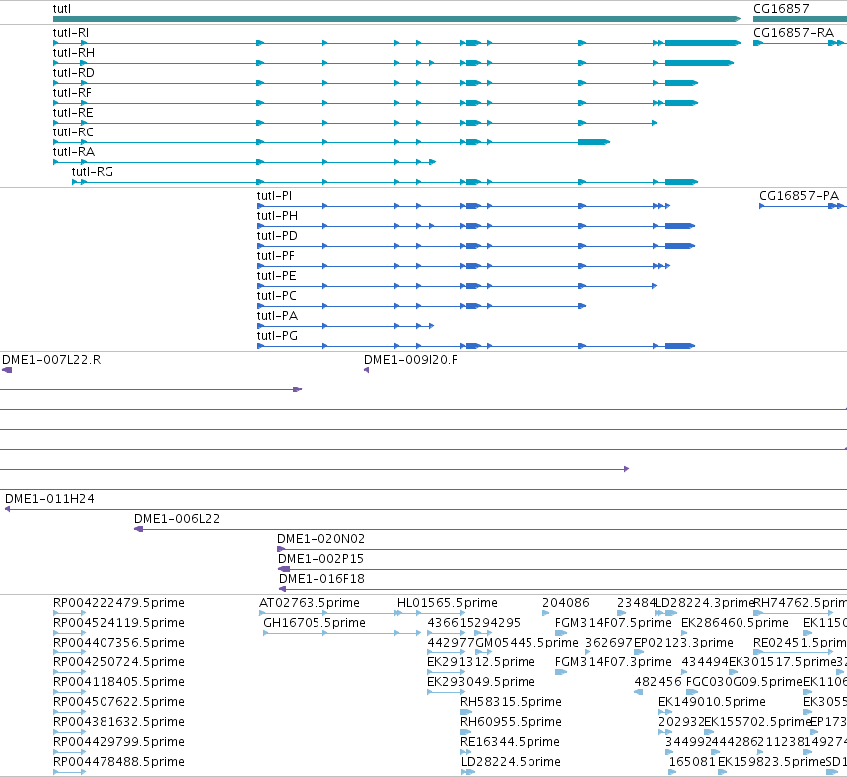Click the tutl gene span bar
The image size is (847, 777).
click(396, 19)
